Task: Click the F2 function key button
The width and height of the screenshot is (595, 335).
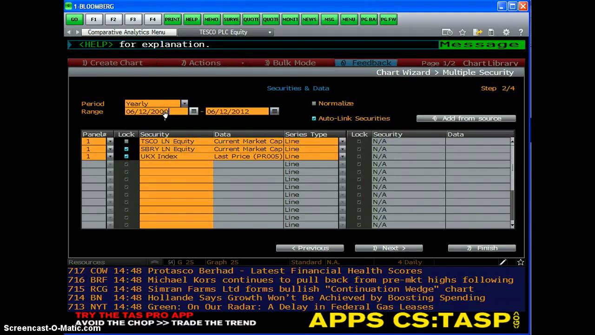Action: click(x=113, y=20)
